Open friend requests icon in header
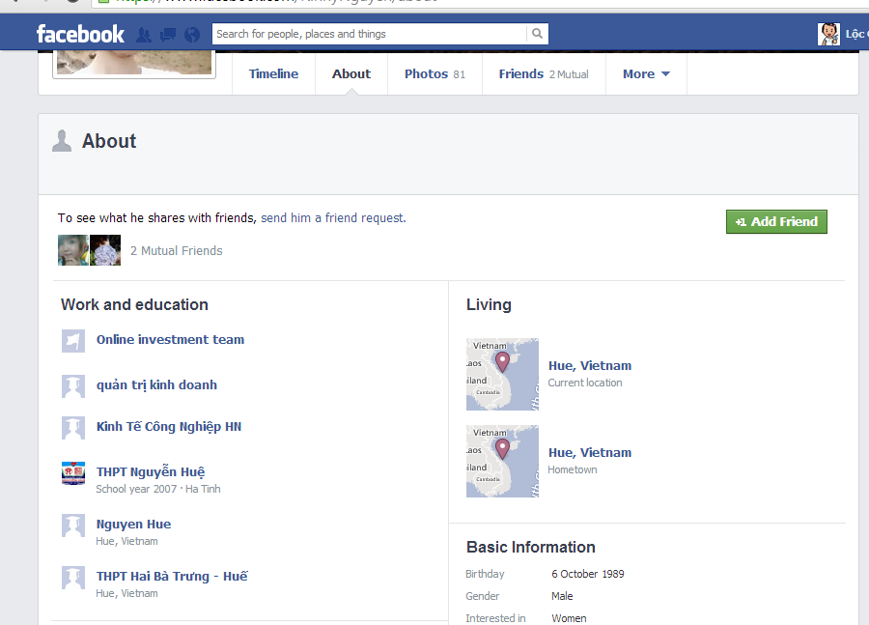The width and height of the screenshot is (869, 625). (x=144, y=35)
